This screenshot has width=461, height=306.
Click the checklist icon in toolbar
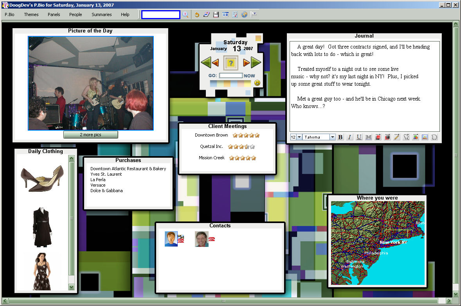pos(235,14)
